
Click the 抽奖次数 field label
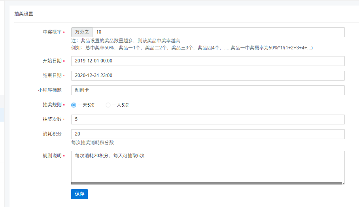pos(52,119)
